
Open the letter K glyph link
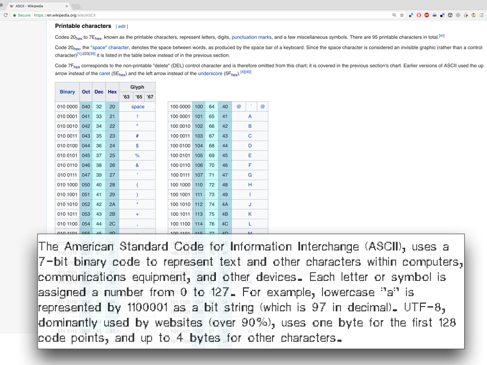click(250, 214)
